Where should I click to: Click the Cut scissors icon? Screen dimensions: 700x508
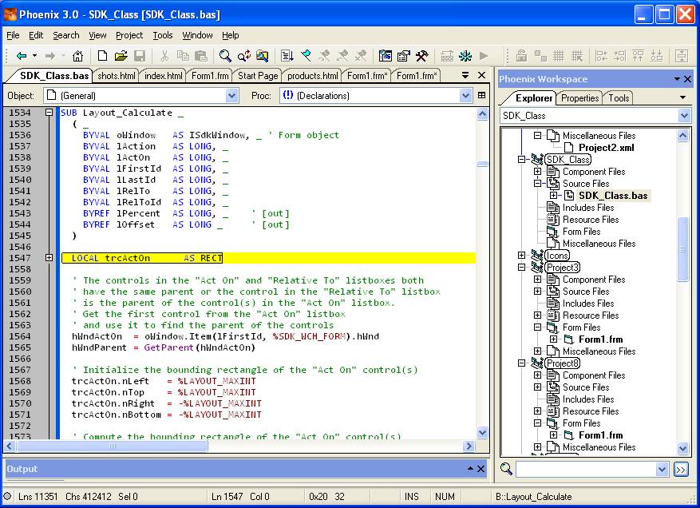coord(164,56)
